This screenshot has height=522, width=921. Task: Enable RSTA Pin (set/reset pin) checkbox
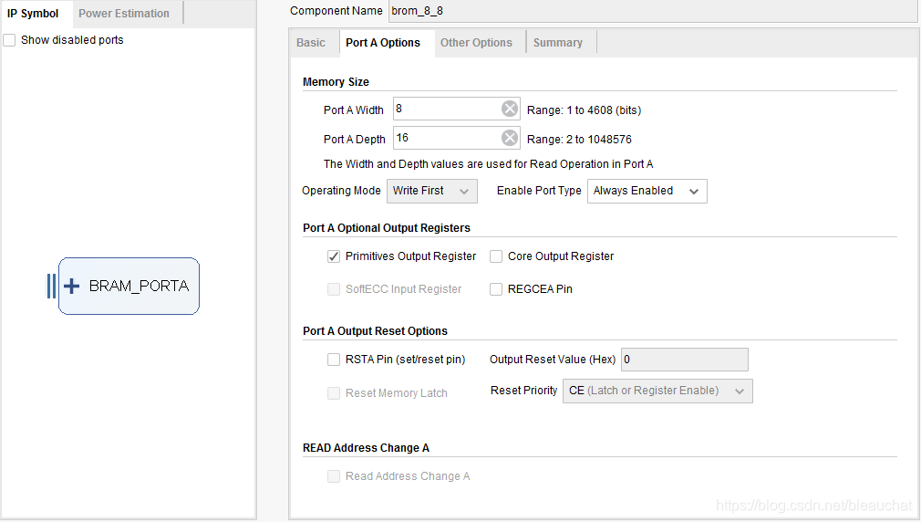point(334,360)
